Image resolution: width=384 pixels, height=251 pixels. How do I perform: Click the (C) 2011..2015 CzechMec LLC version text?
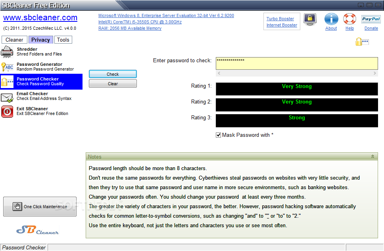point(40,29)
